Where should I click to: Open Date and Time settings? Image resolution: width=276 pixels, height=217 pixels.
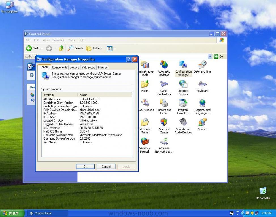[x=202, y=67]
